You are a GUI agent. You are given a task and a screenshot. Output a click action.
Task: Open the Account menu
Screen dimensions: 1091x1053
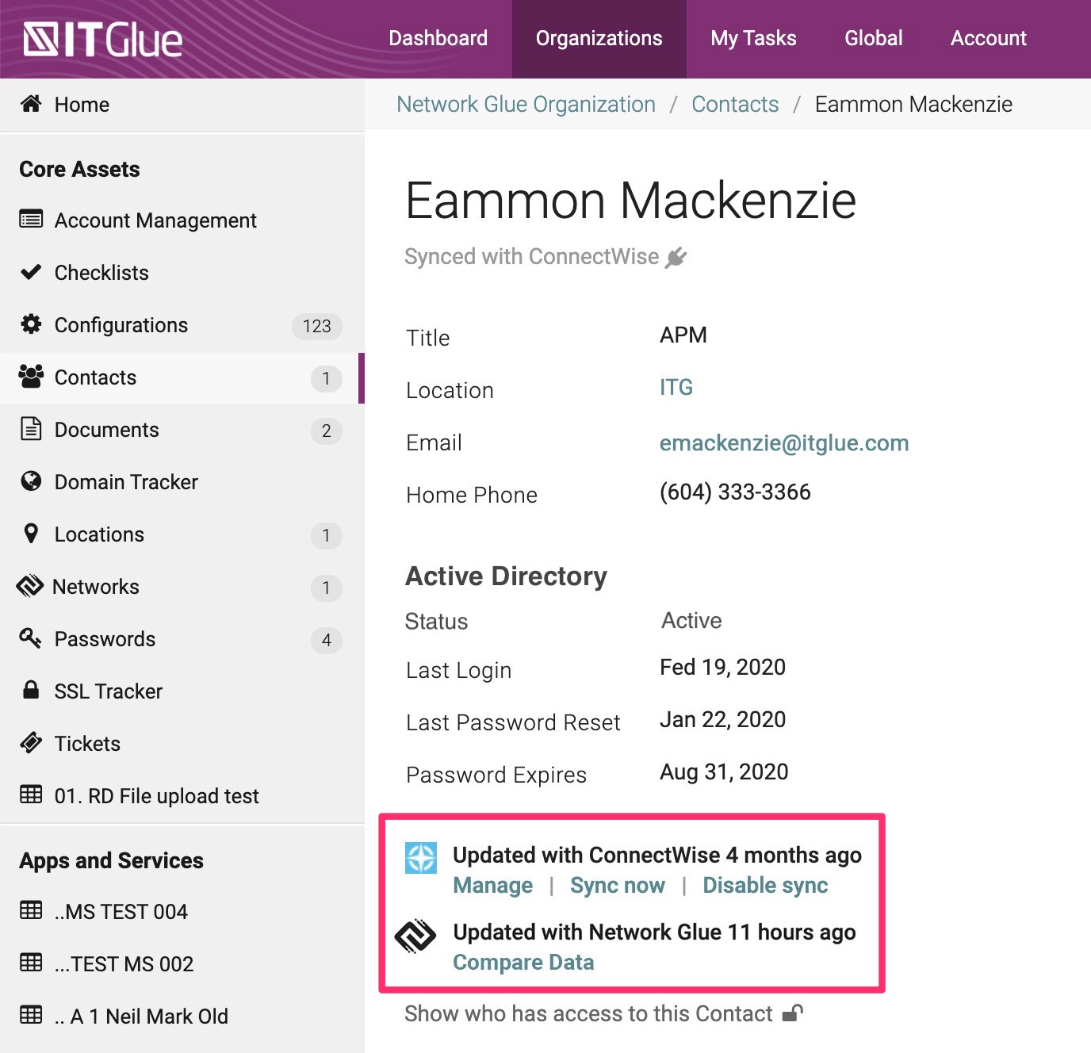point(988,38)
